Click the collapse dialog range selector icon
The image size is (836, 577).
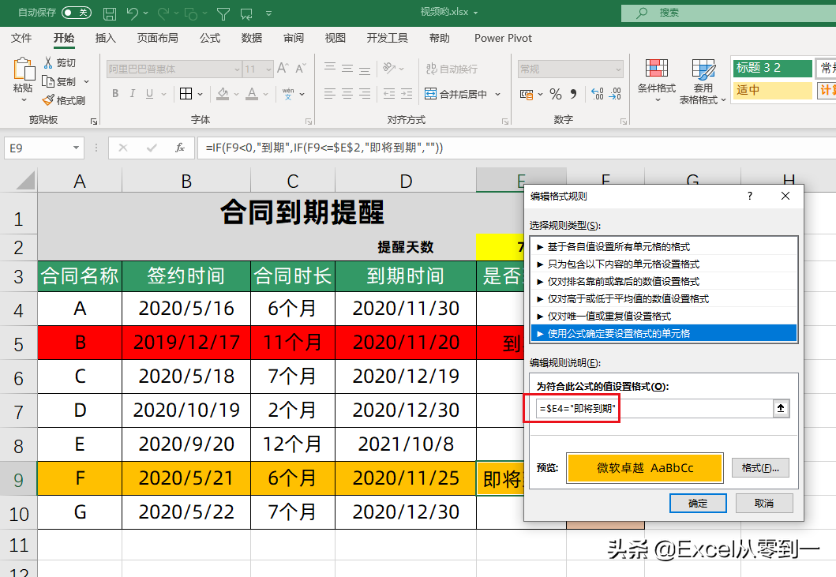tap(781, 409)
